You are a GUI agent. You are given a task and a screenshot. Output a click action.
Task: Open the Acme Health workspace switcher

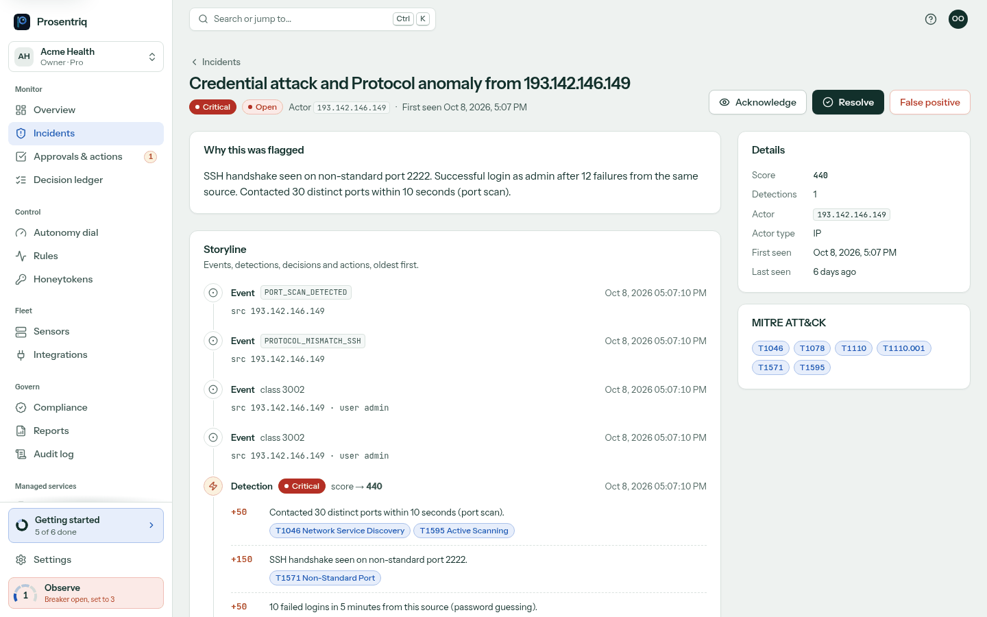coord(86,56)
